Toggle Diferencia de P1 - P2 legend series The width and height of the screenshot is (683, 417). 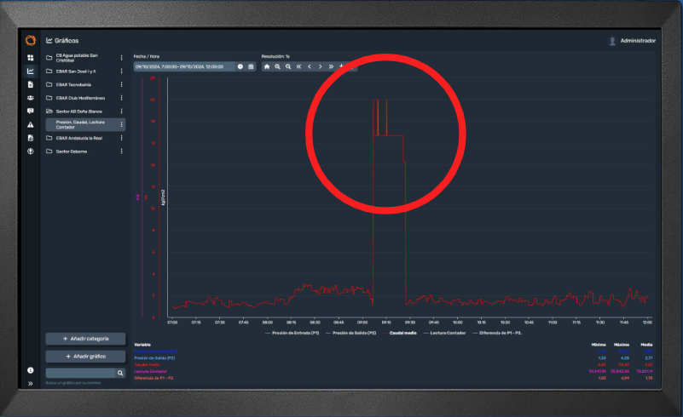point(497,333)
